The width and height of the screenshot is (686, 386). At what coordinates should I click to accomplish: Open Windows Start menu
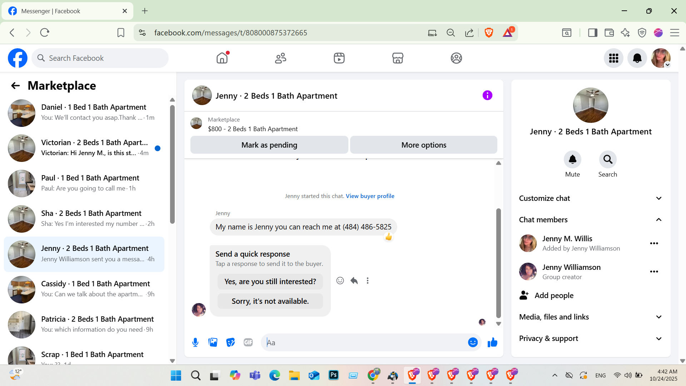(x=176, y=375)
